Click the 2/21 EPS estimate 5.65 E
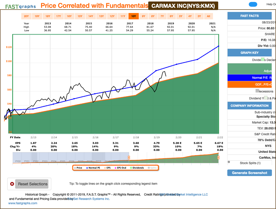The width and height of the screenshot is (276, 209). pyautogui.click(x=198, y=143)
